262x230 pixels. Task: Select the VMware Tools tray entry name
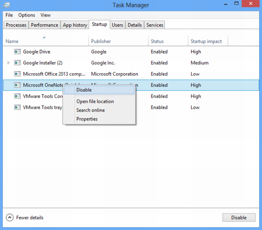click(x=42, y=107)
